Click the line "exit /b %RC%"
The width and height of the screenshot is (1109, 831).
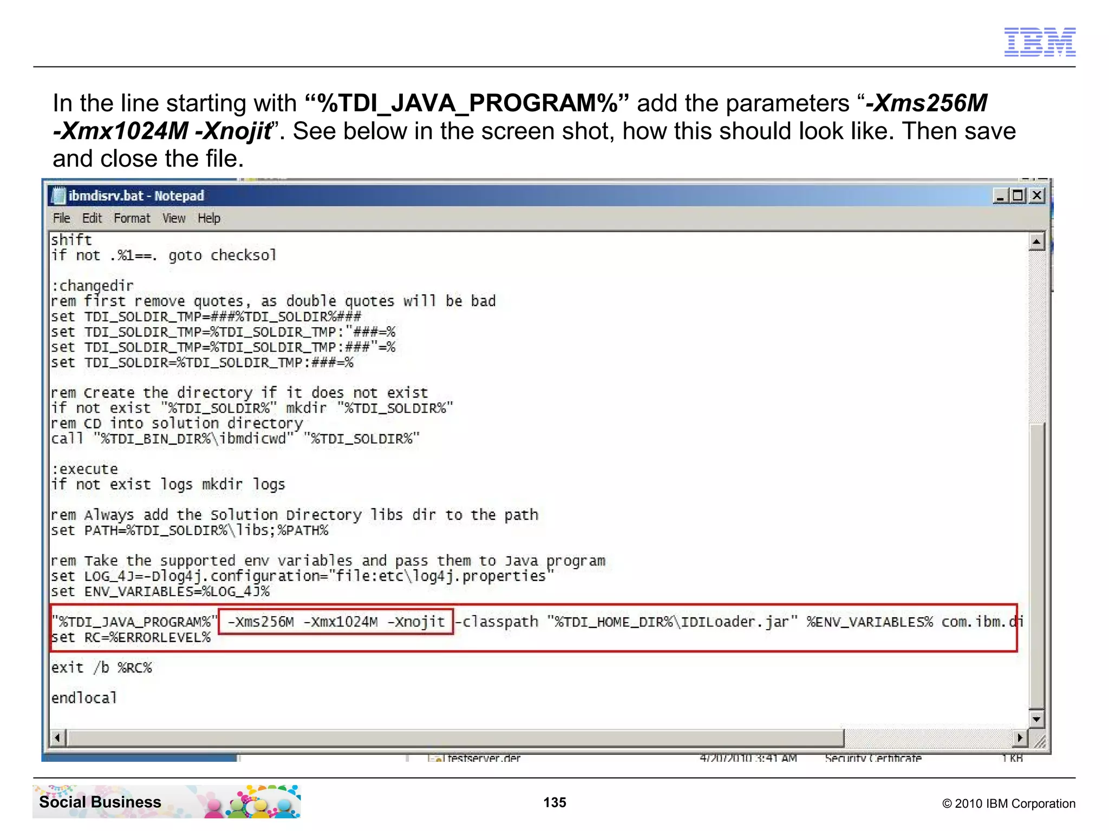tap(101, 668)
